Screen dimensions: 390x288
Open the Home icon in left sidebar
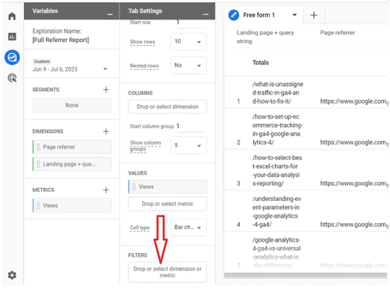[12, 16]
